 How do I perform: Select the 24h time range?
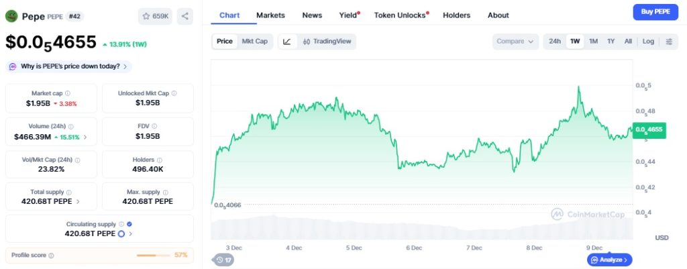pos(555,41)
